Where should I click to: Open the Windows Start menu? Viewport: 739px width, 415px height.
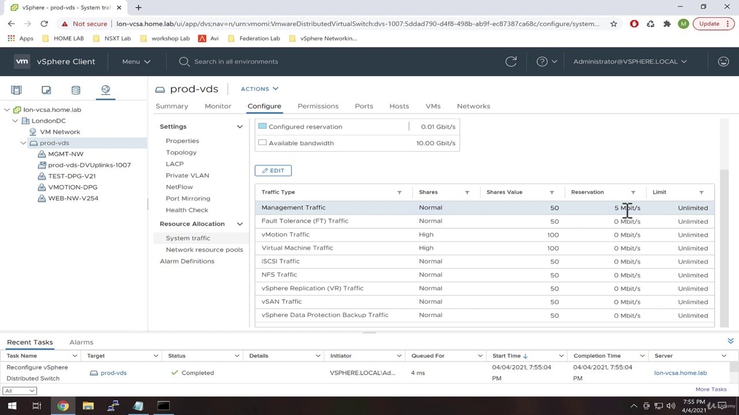coord(12,406)
